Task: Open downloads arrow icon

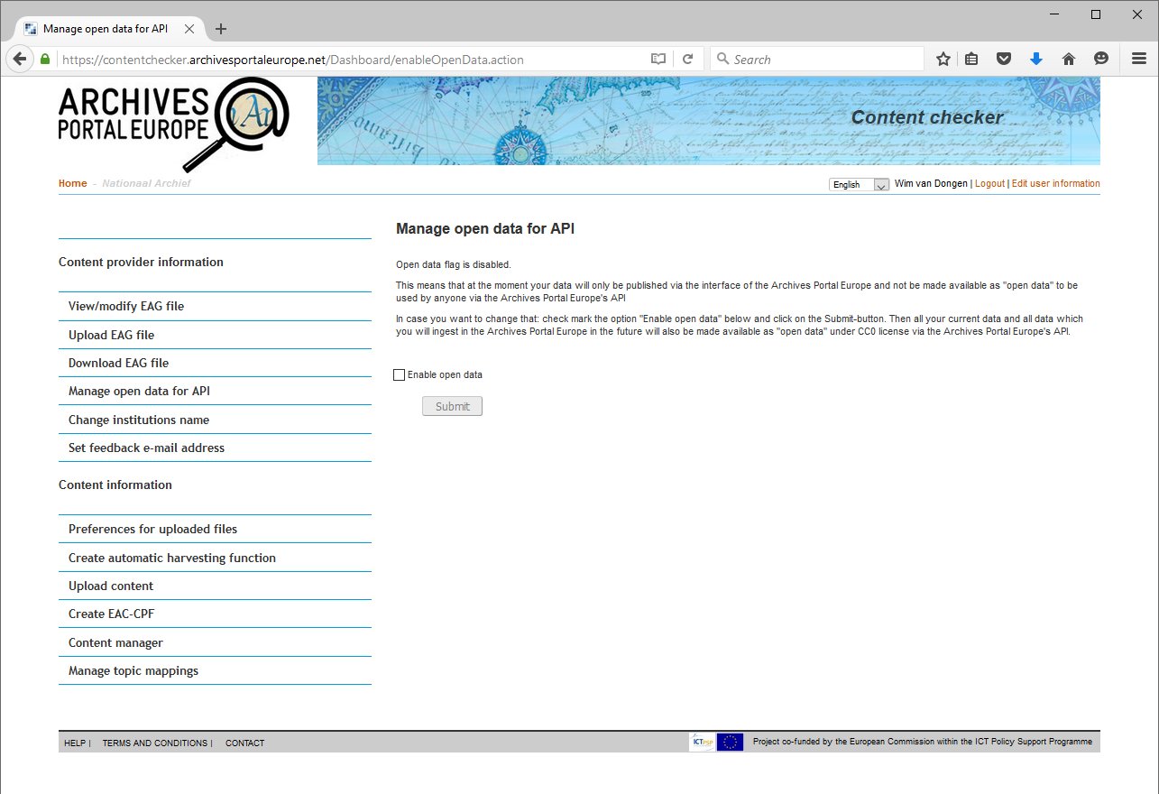Action: pyautogui.click(x=1036, y=59)
